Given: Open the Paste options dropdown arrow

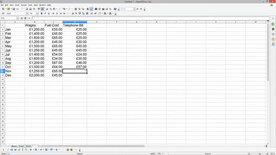Looking at the screenshot, I should click(x=57, y=9).
